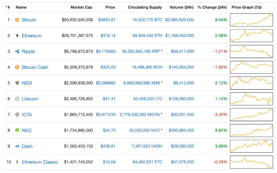View Bitcoin 7-day price graph
This screenshot has height=173, width=277.
tap(252, 20)
